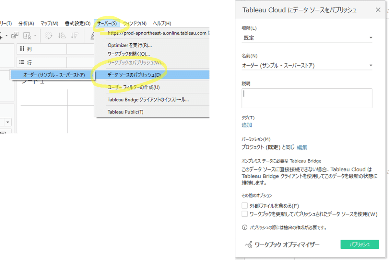The height and width of the screenshot is (260, 389).
Task: Open ワークブック オプティマイザー
Action: coord(282,244)
